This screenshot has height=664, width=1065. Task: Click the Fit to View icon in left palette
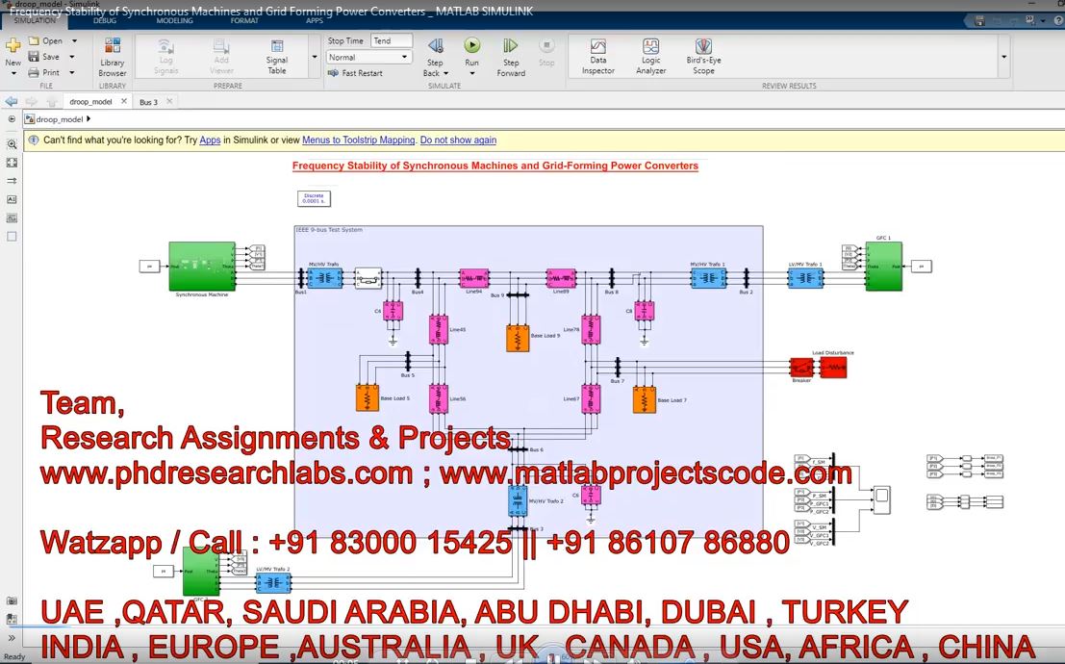(12, 163)
